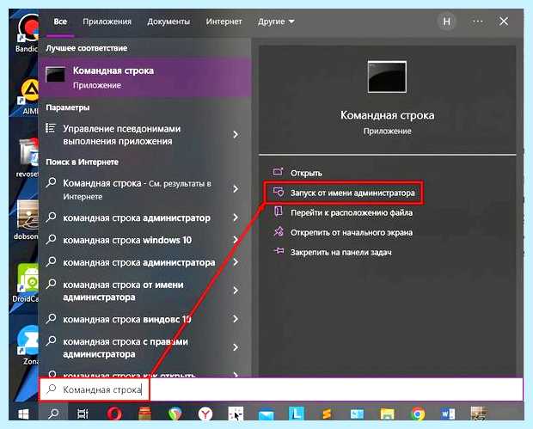Switch to the Приложения tab

(x=107, y=21)
